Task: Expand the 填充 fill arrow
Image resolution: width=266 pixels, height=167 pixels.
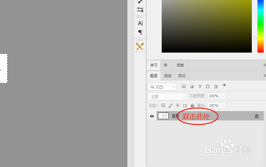Action: click(223, 105)
